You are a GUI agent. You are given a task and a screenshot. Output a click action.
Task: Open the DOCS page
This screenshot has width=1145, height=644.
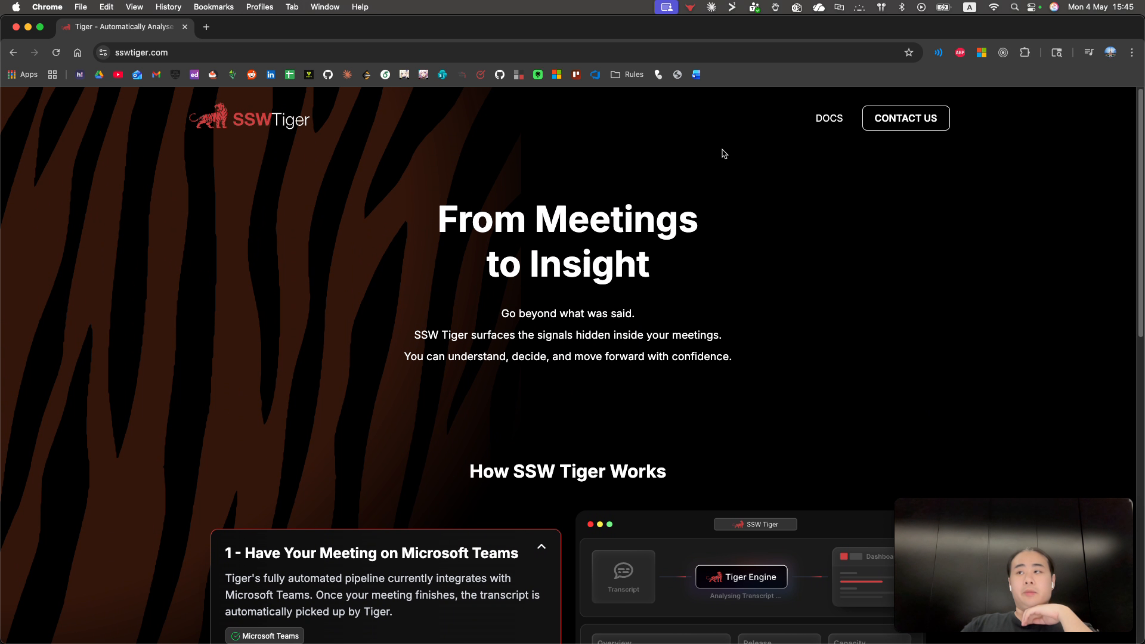829,118
